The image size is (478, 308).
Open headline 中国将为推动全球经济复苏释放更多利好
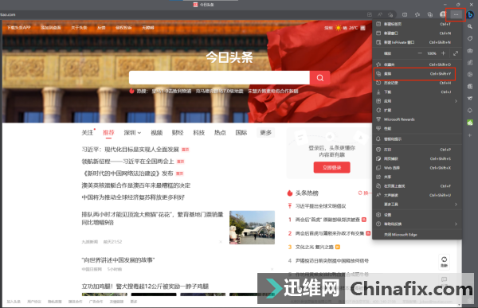click(x=133, y=197)
